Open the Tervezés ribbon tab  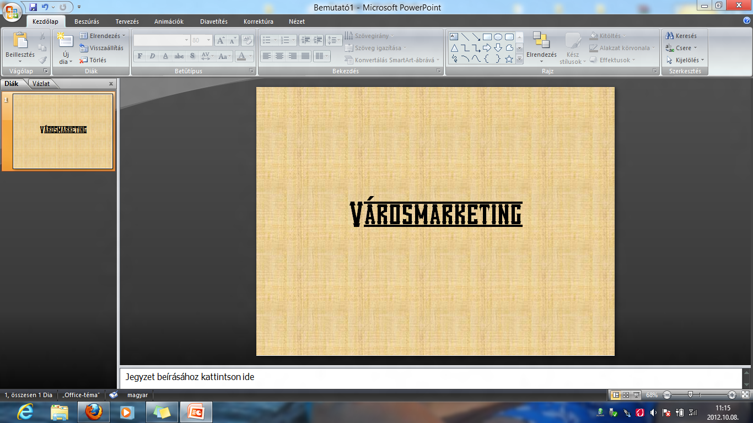click(x=127, y=21)
